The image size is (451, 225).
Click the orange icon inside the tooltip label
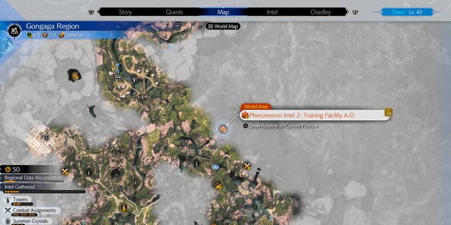tap(245, 116)
